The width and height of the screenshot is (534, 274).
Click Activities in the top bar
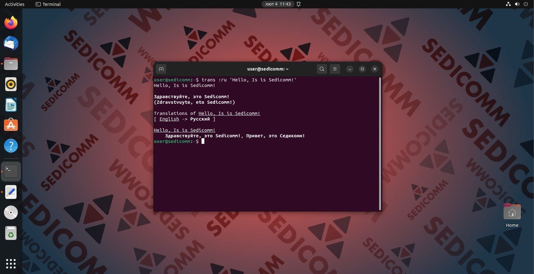click(15, 4)
